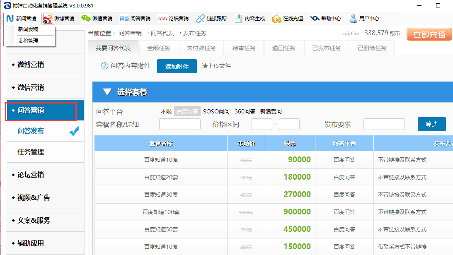Open the 用户中心 user center

click(366, 18)
